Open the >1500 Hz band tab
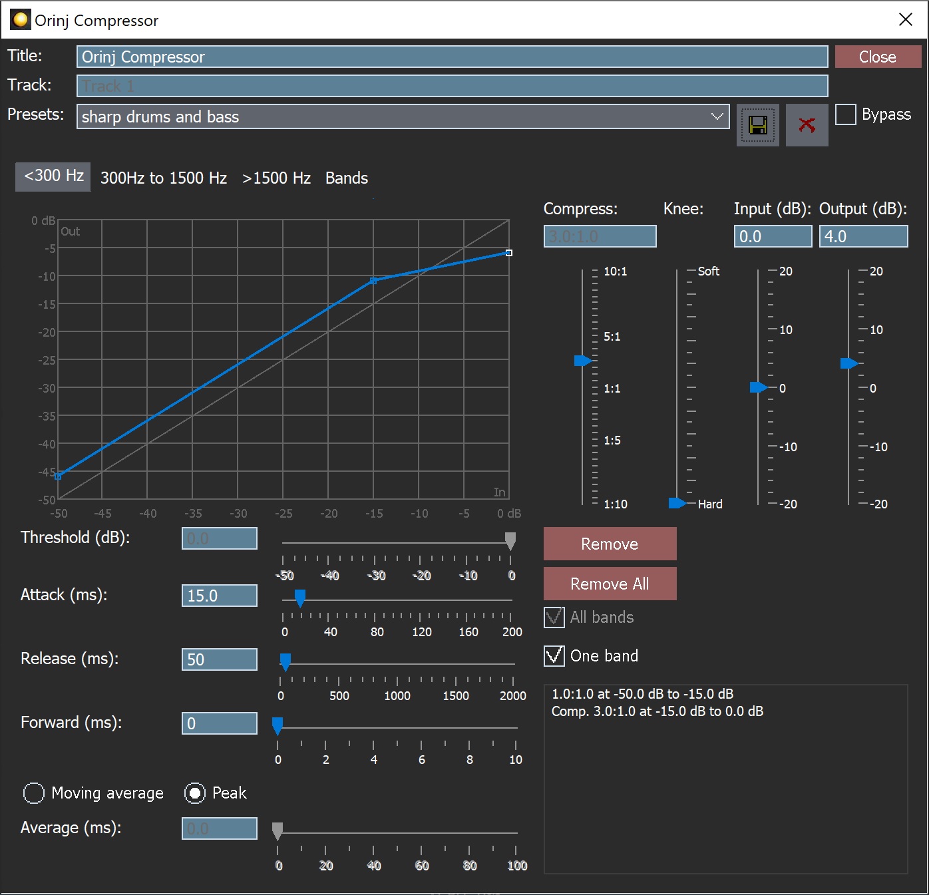 (x=276, y=178)
